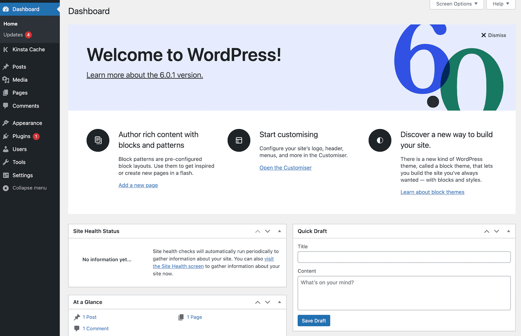Image resolution: width=521 pixels, height=336 pixels.
Task: Click inside the Quick Draft Title field
Action: 404,257
